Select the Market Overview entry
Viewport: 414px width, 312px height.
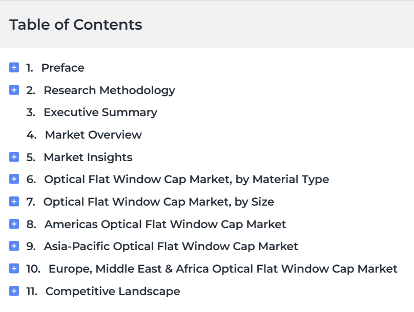coord(93,135)
